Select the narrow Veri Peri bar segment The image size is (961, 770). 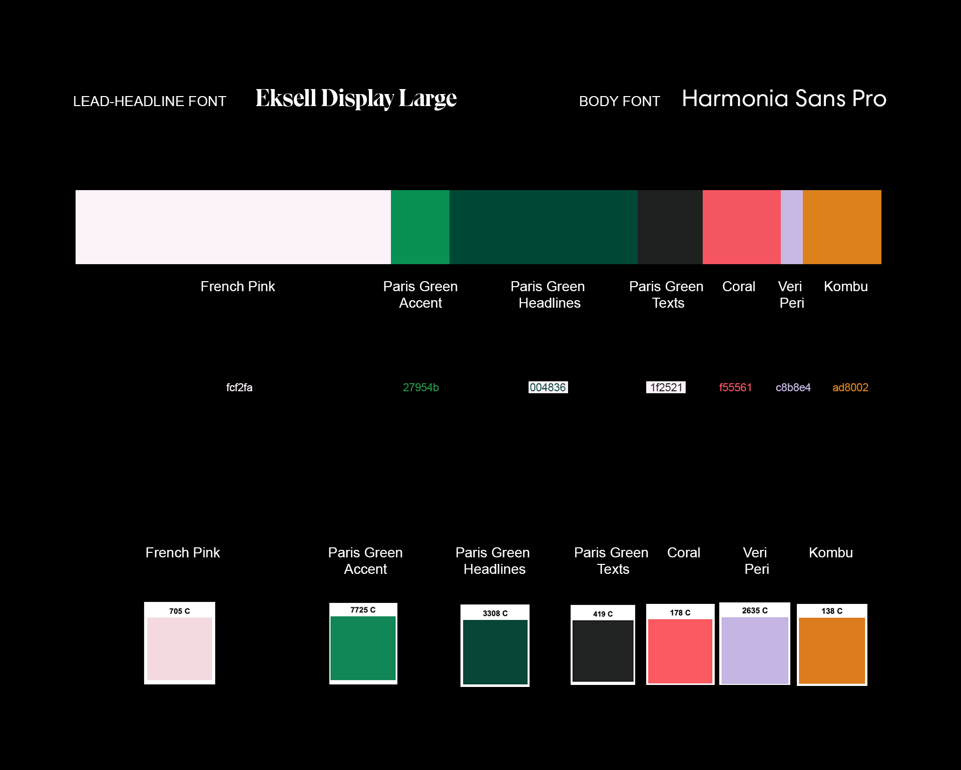point(791,227)
